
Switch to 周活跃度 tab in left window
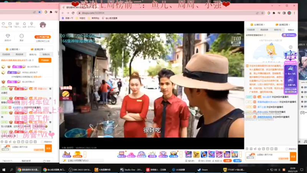(x=20, y=54)
